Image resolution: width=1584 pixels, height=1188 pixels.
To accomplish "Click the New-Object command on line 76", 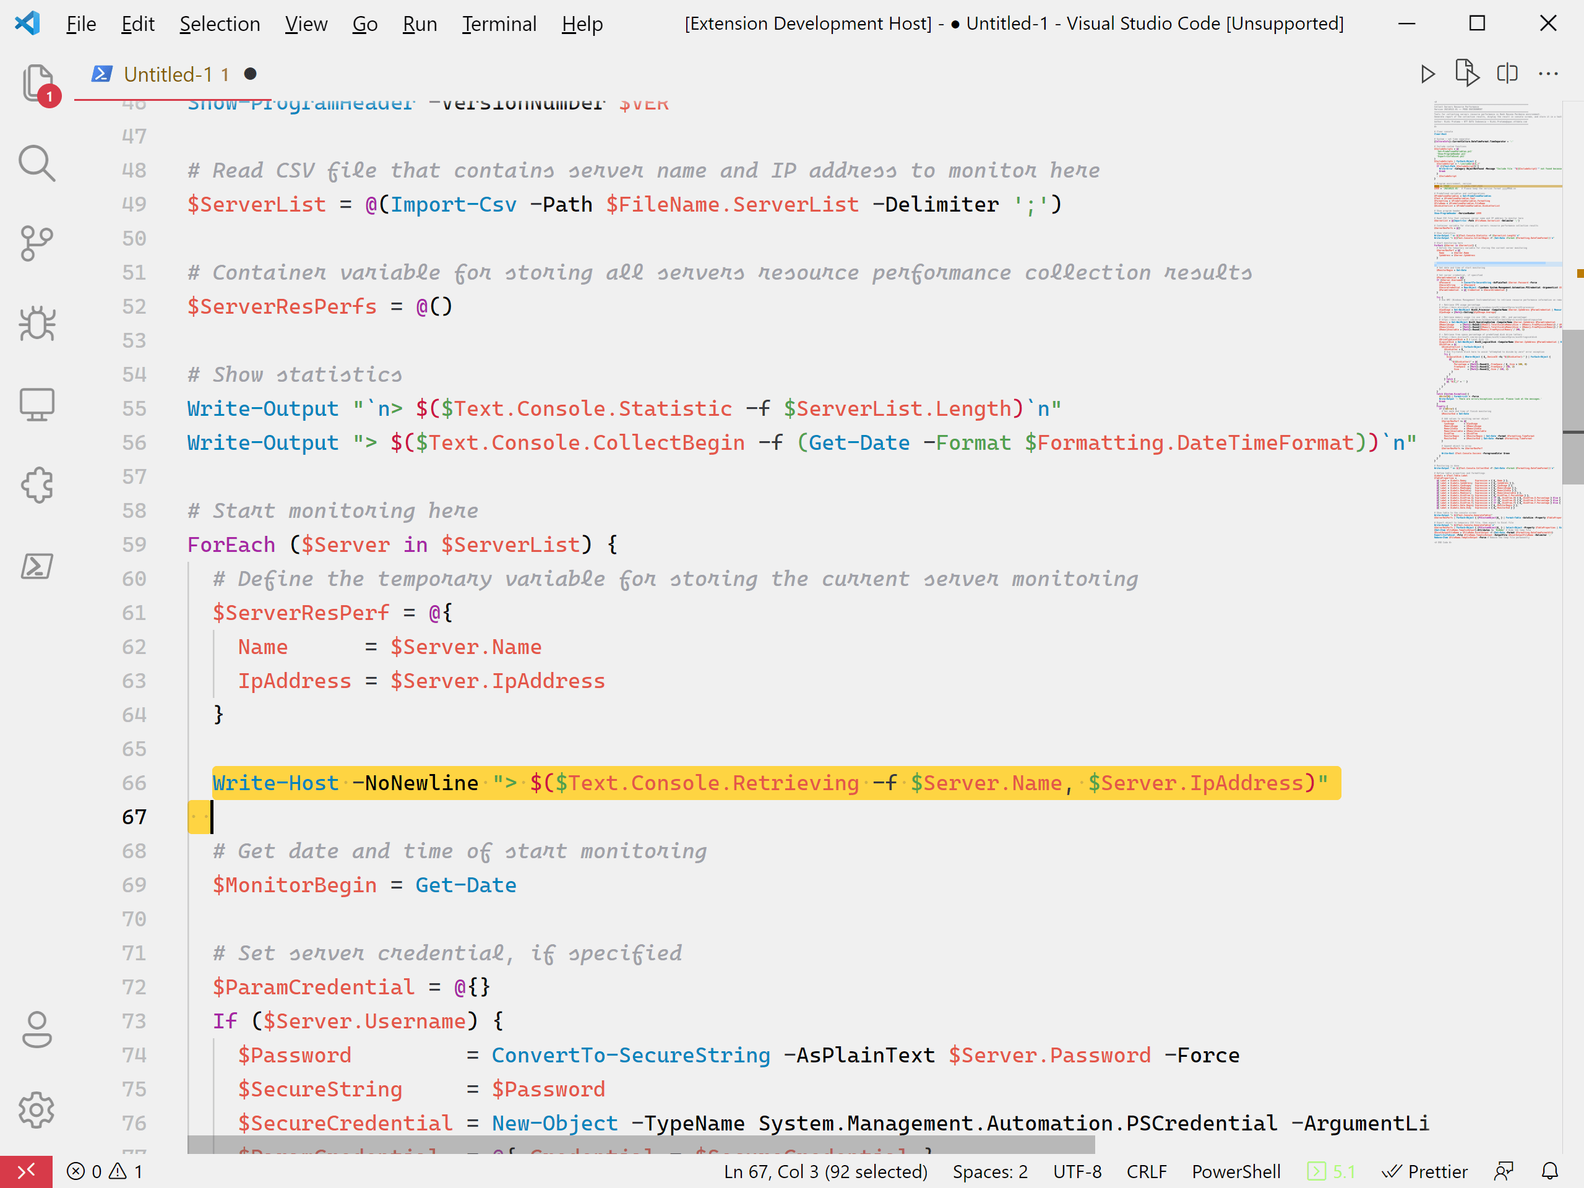I will point(555,1124).
